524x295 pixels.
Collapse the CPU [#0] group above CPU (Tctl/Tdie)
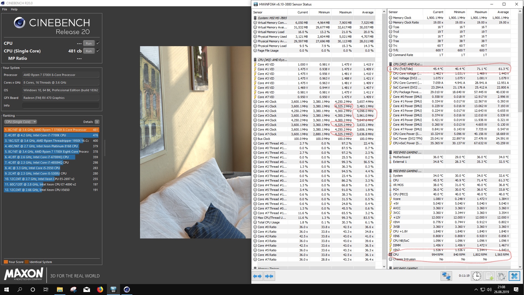tap(391, 64)
